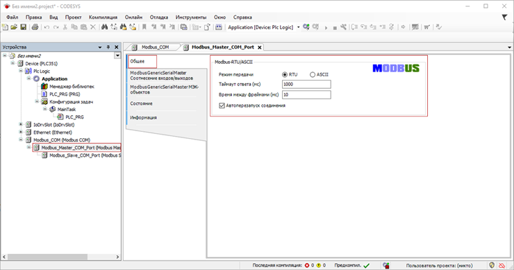Select the ASCII transmission mode
The image size is (514, 270).
click(313, 75)
